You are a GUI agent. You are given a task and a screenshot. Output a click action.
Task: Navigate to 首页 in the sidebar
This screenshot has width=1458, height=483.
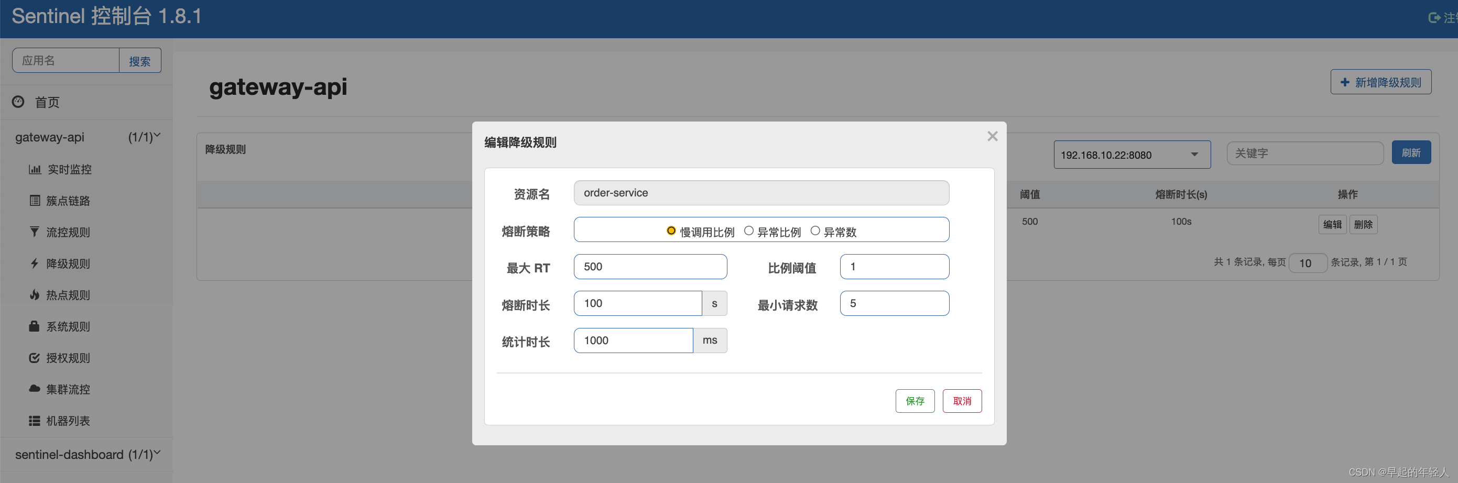47,102
